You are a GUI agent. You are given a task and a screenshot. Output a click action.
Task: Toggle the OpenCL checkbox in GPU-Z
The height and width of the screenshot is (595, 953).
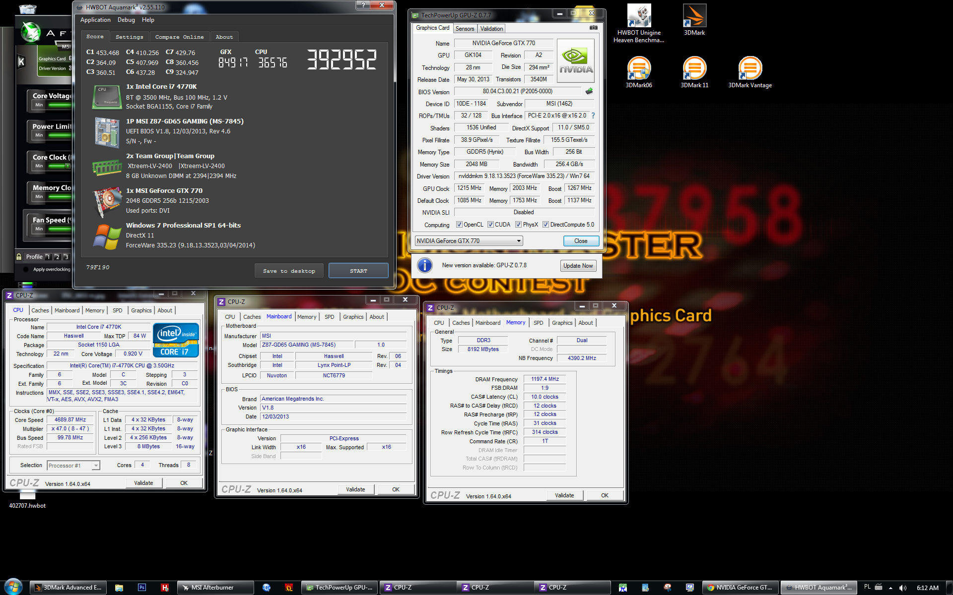click(x=459, y=225)
